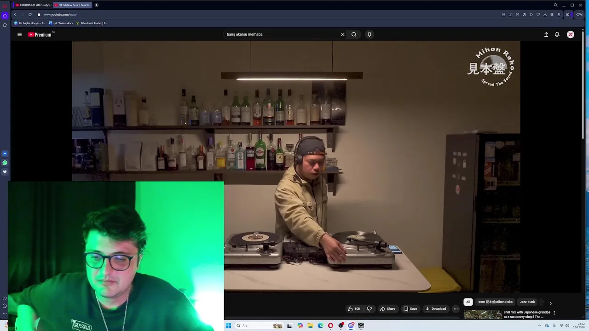This screenshot has height=331, width=589.
Task: Open the YouTube account avatar menu
Action: coord(571,34)
